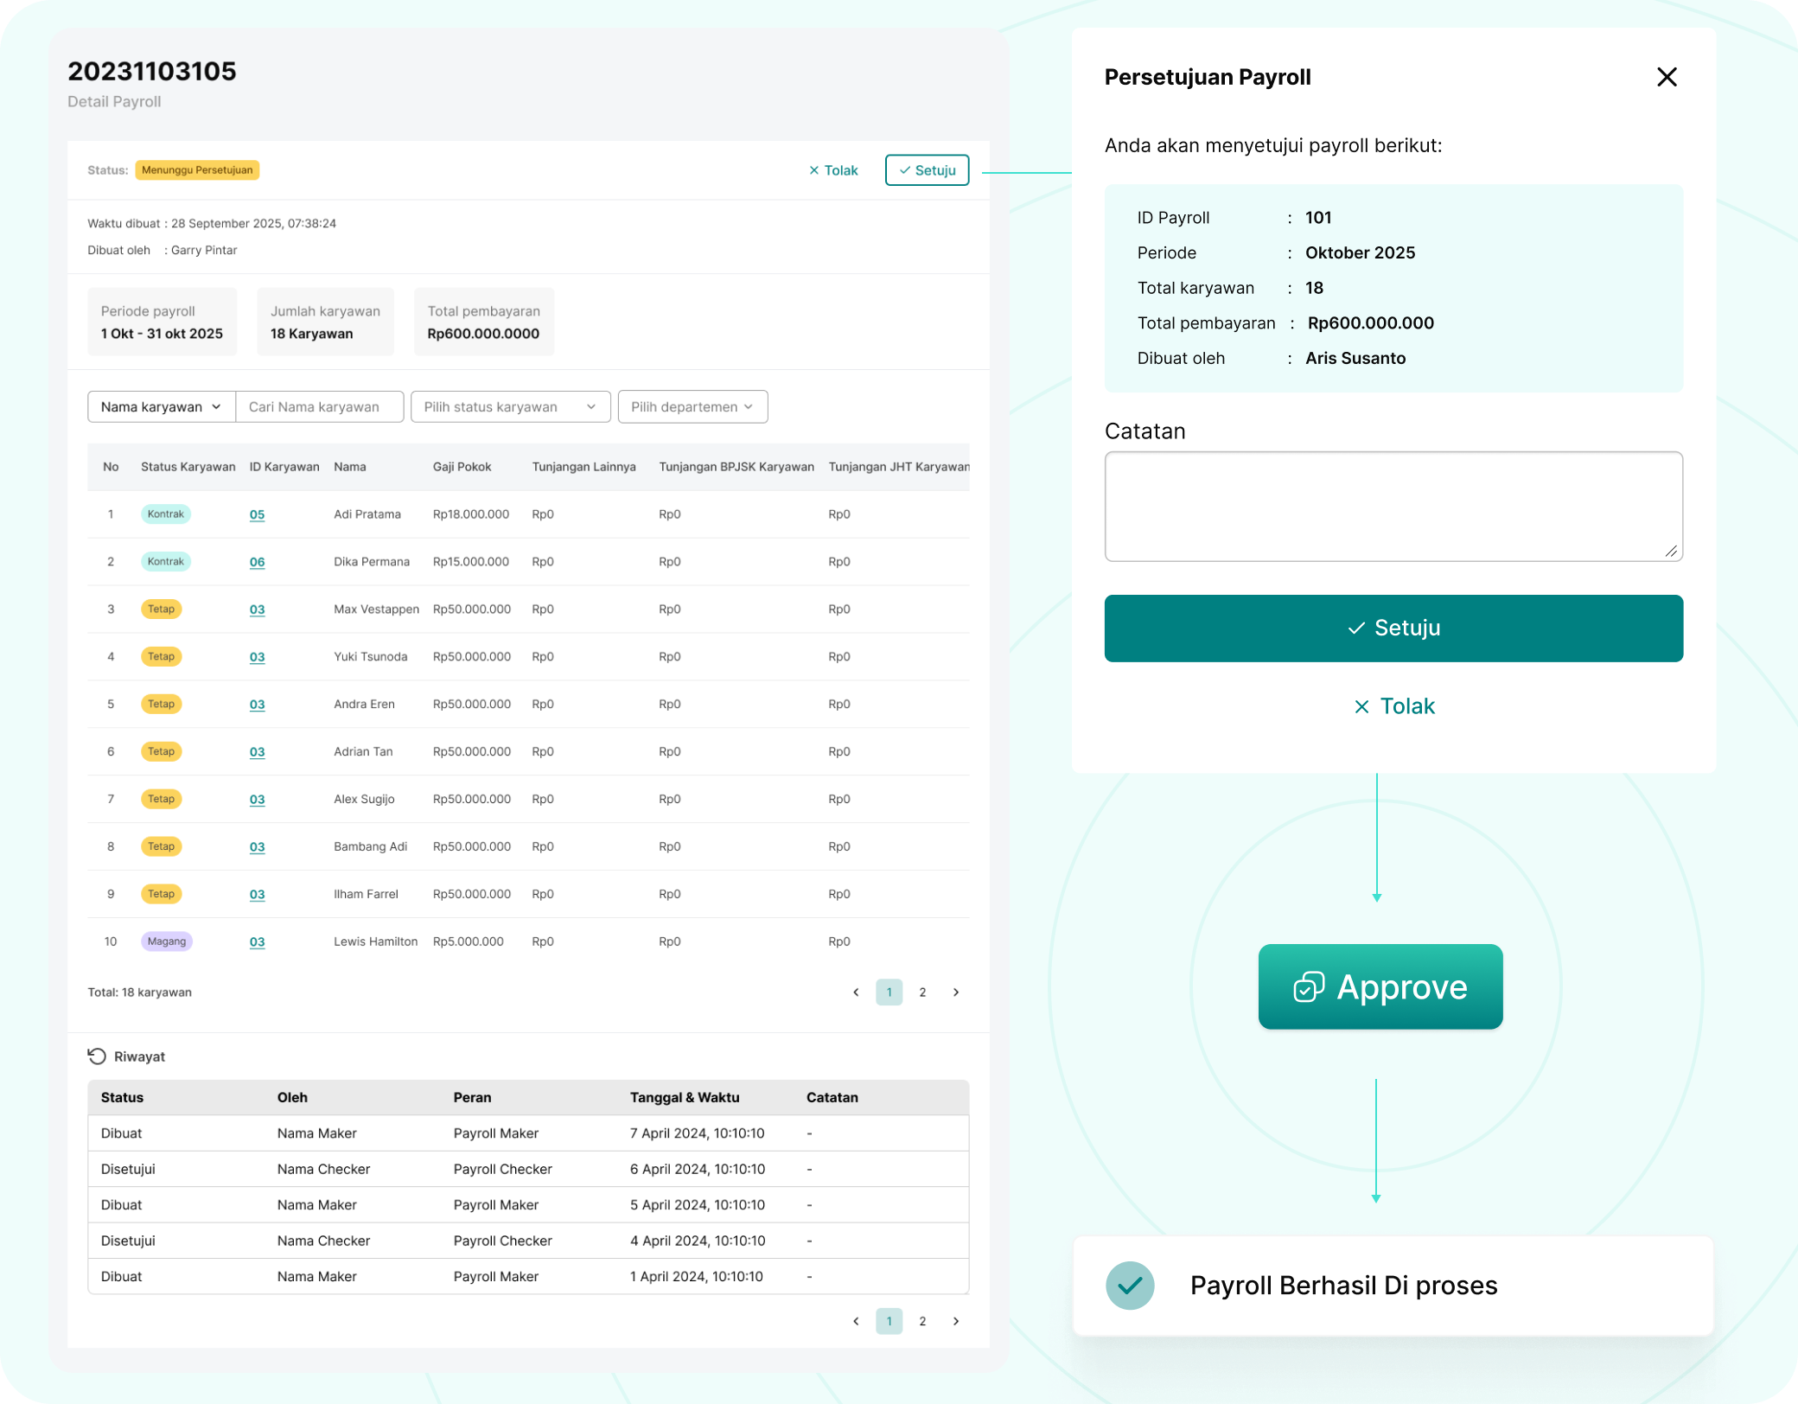Expand Pilih status karyawan dropdown
1798x1404 pixels.
point(510,407)
